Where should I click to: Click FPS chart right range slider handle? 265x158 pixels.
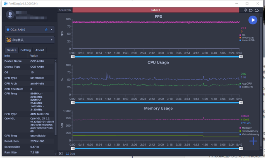[x=241, y=57]
